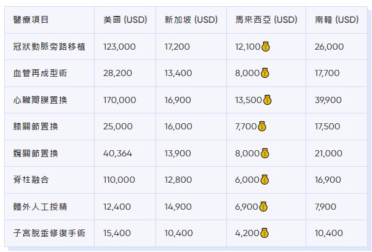Select the 心臟瓣膜置換 row label

click(x=41, y=100)
